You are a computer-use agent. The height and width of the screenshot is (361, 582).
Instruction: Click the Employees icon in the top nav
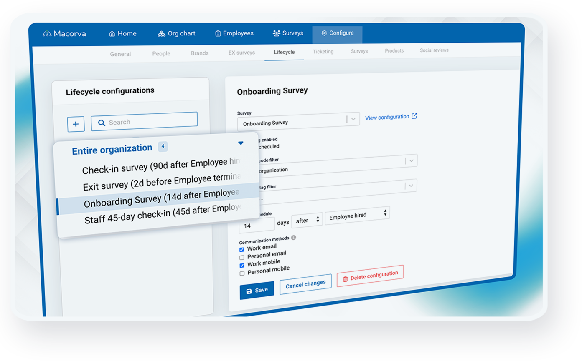[218, 33]
